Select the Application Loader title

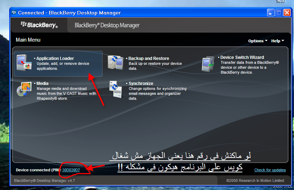point(55,59)
